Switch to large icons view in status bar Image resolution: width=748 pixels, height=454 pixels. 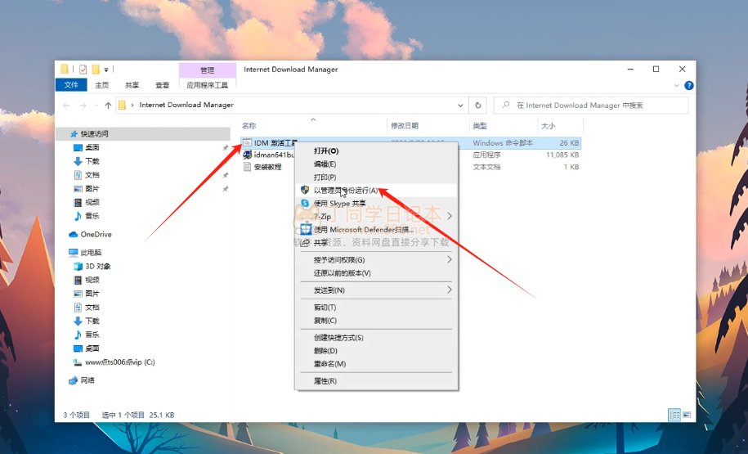pos(687,415)
